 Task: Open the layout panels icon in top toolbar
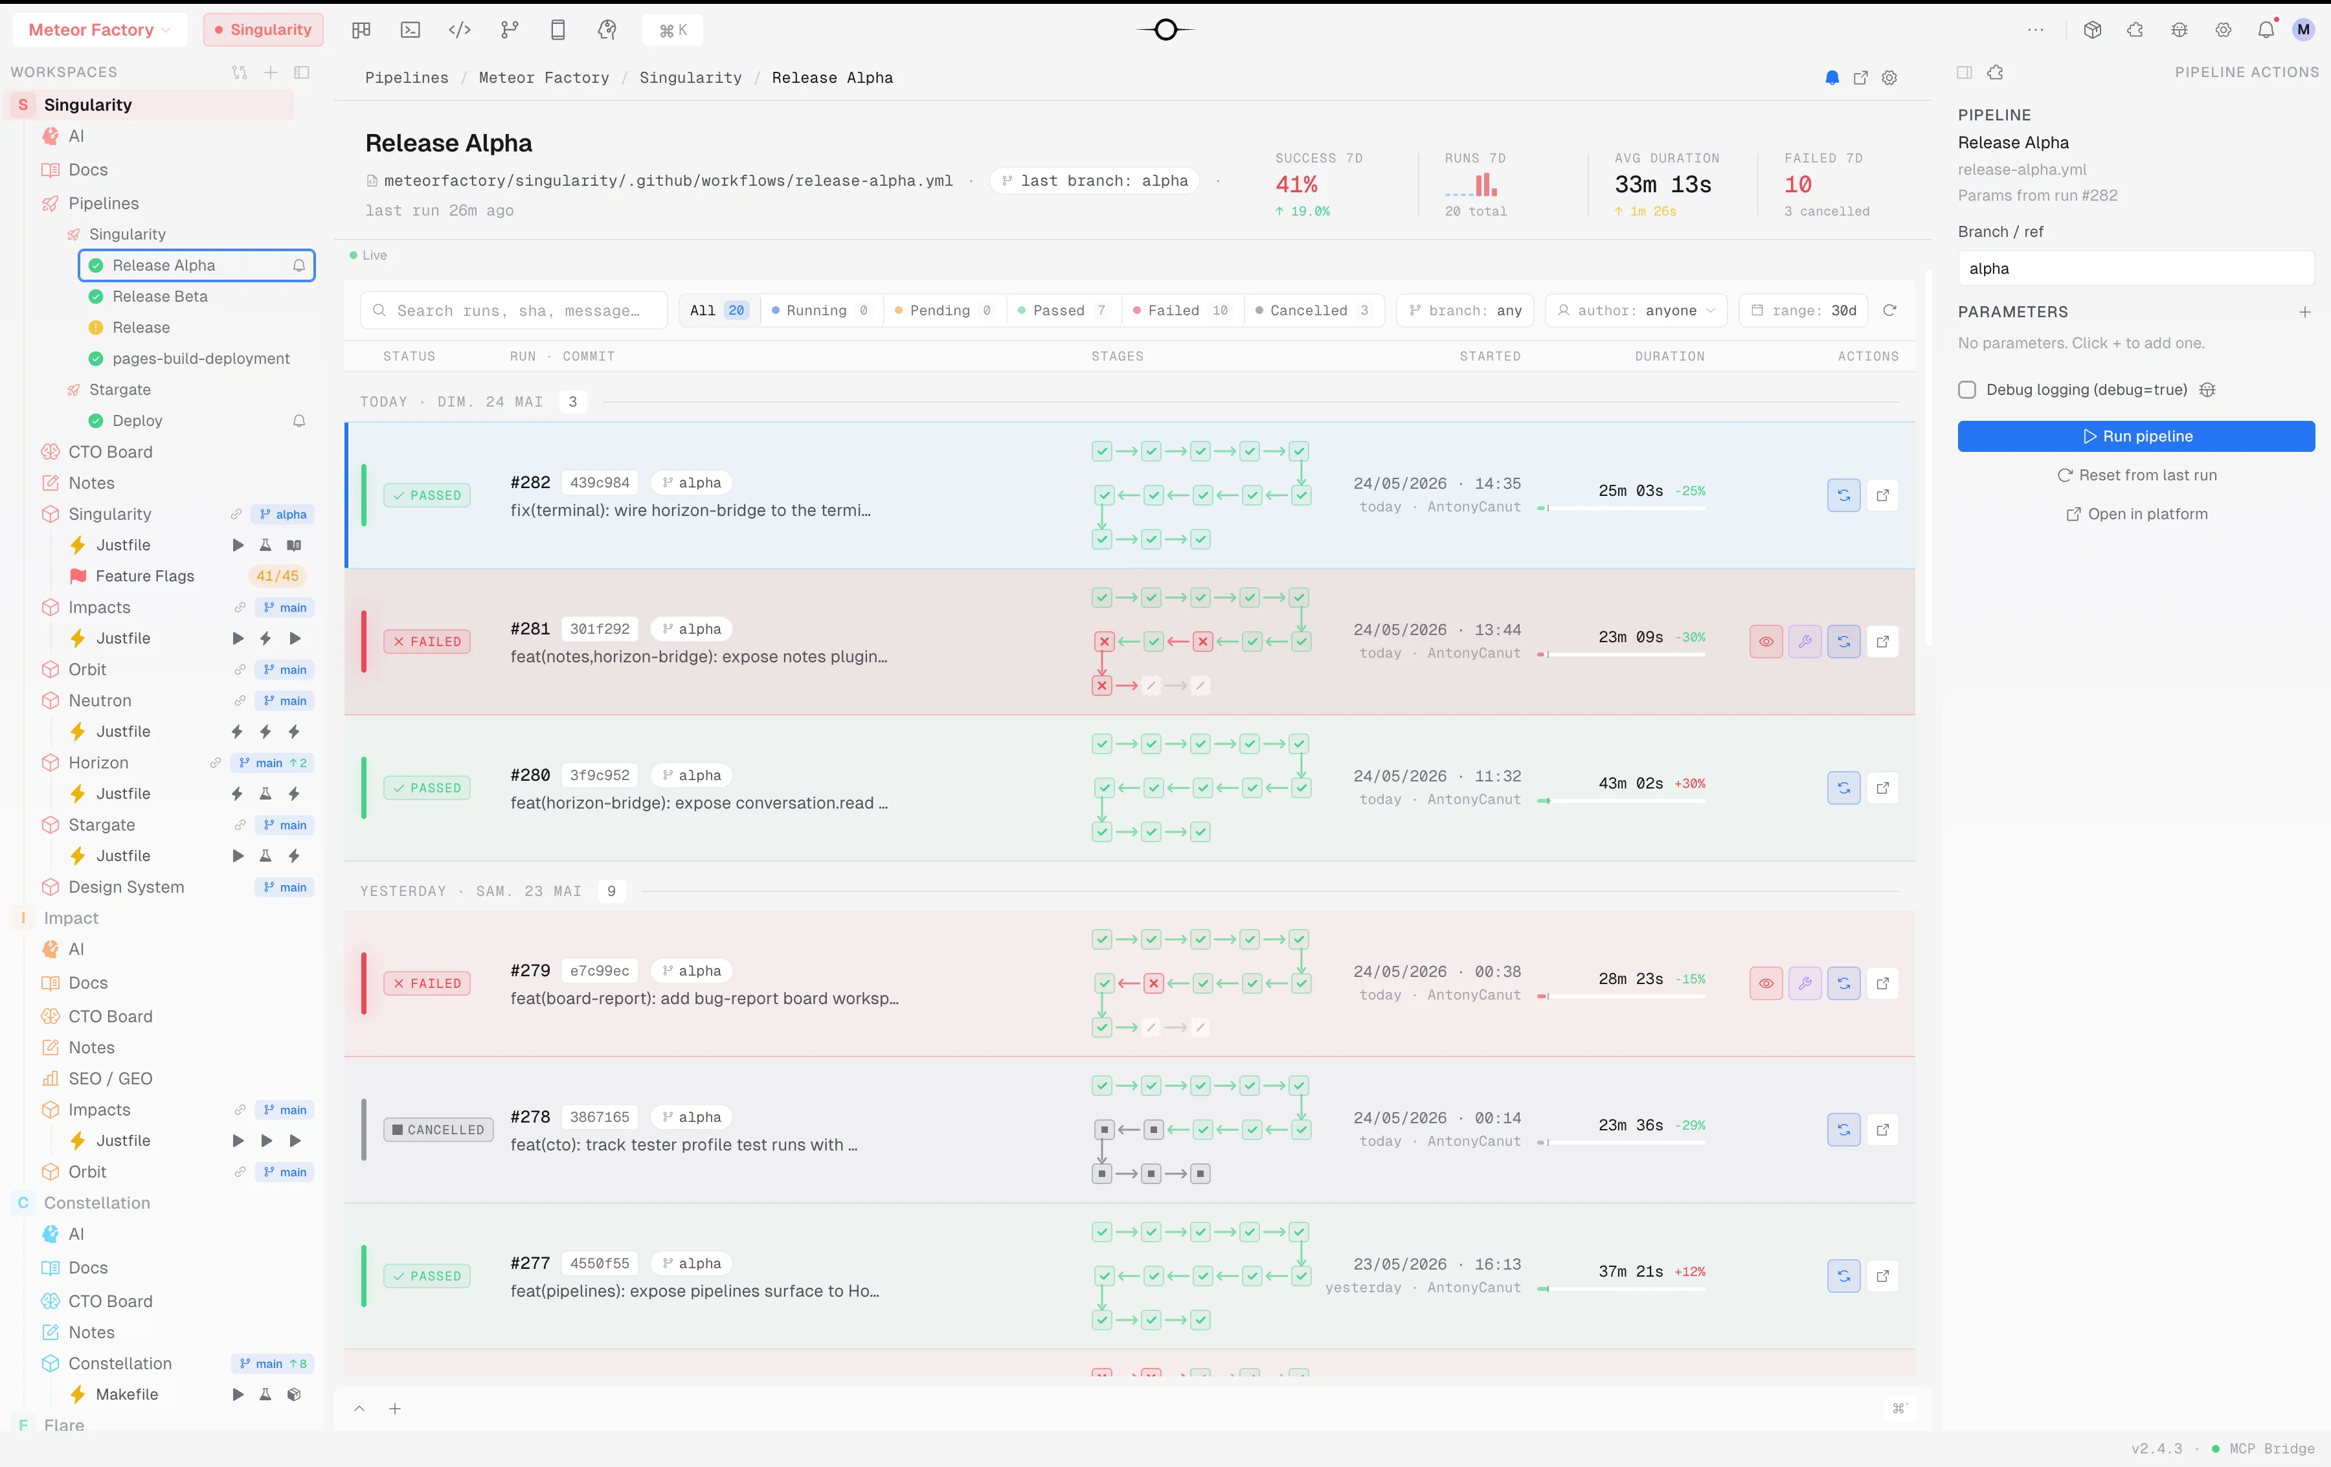(361, 30)
